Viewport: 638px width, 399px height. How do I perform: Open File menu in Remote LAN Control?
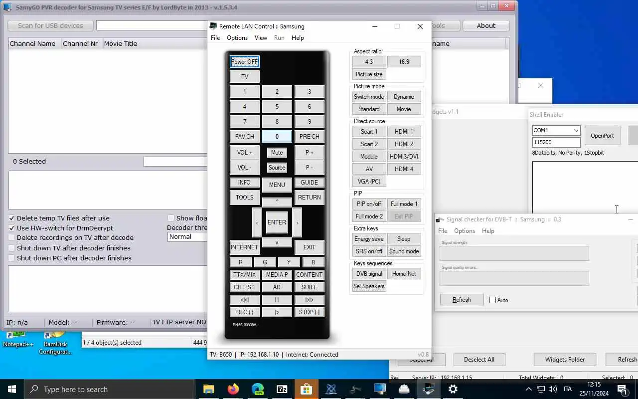pos(215,38)
